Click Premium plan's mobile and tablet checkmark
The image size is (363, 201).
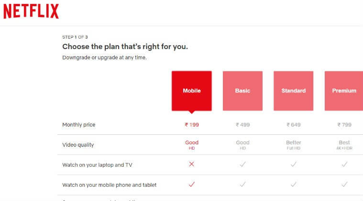344,184
